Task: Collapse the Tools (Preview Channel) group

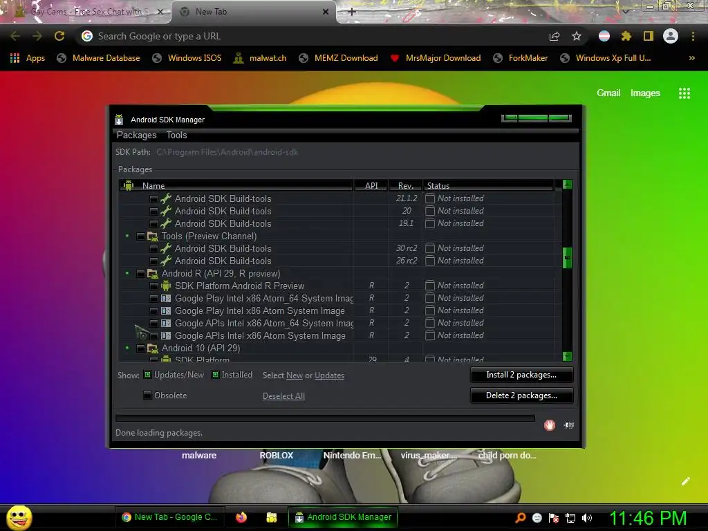Action: 127,236
